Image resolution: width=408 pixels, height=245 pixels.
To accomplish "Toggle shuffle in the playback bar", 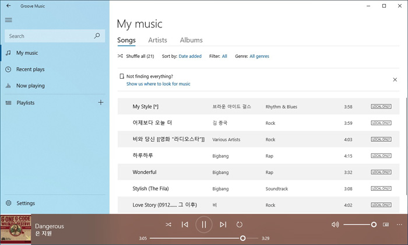I will pos(168,225).
